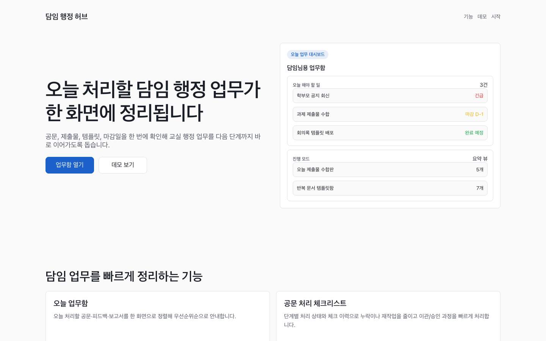Click the 긴급 status label

coord(479,96)
